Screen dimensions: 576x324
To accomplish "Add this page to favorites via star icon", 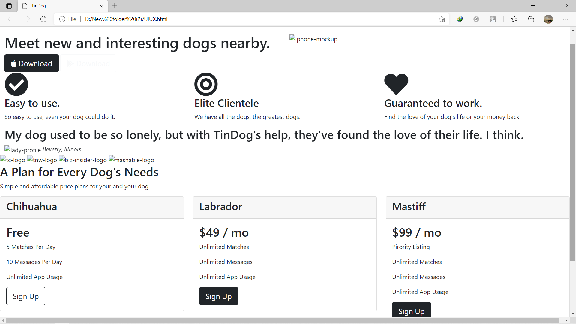I will pyautogui.click(x=442, y=19).
